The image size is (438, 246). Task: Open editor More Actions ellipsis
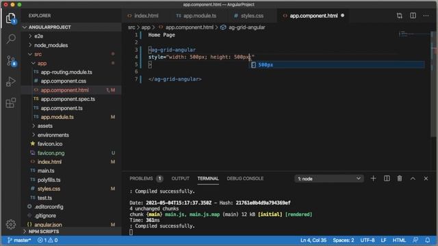coord(426,16)
